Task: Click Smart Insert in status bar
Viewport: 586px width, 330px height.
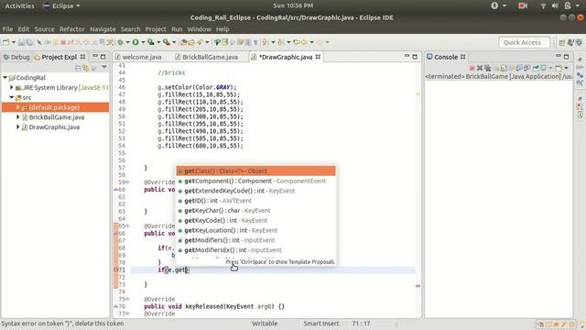Action: tap(321, 324)
